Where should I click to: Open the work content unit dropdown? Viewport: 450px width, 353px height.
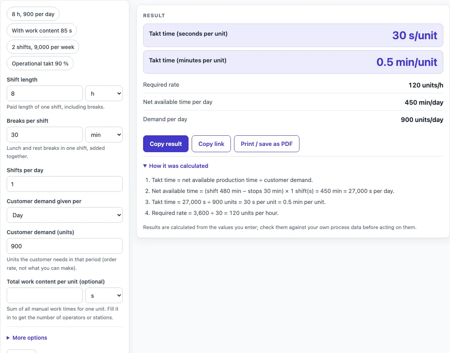[104, 296]
